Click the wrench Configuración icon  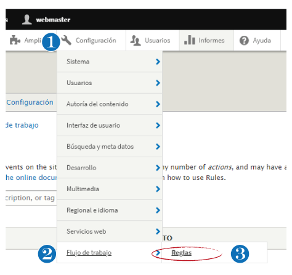[67, 40]
